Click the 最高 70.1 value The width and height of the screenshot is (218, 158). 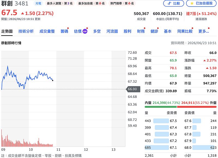pos(173,68)
